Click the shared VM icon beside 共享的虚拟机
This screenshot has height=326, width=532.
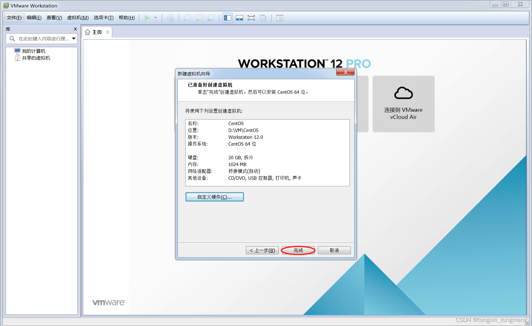pos(17,58)
